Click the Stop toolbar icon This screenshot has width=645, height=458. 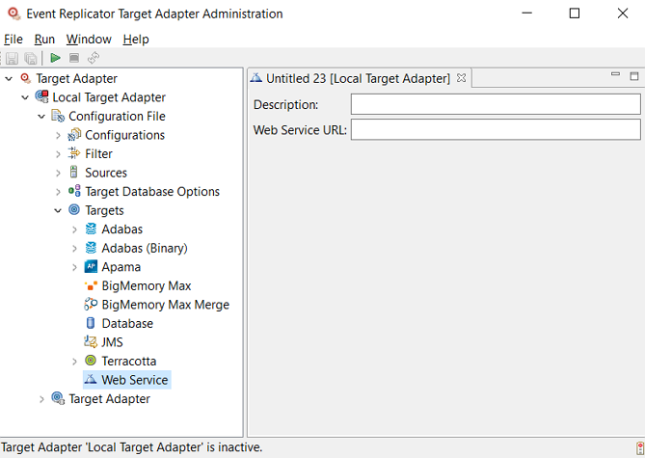pos(74,59)
